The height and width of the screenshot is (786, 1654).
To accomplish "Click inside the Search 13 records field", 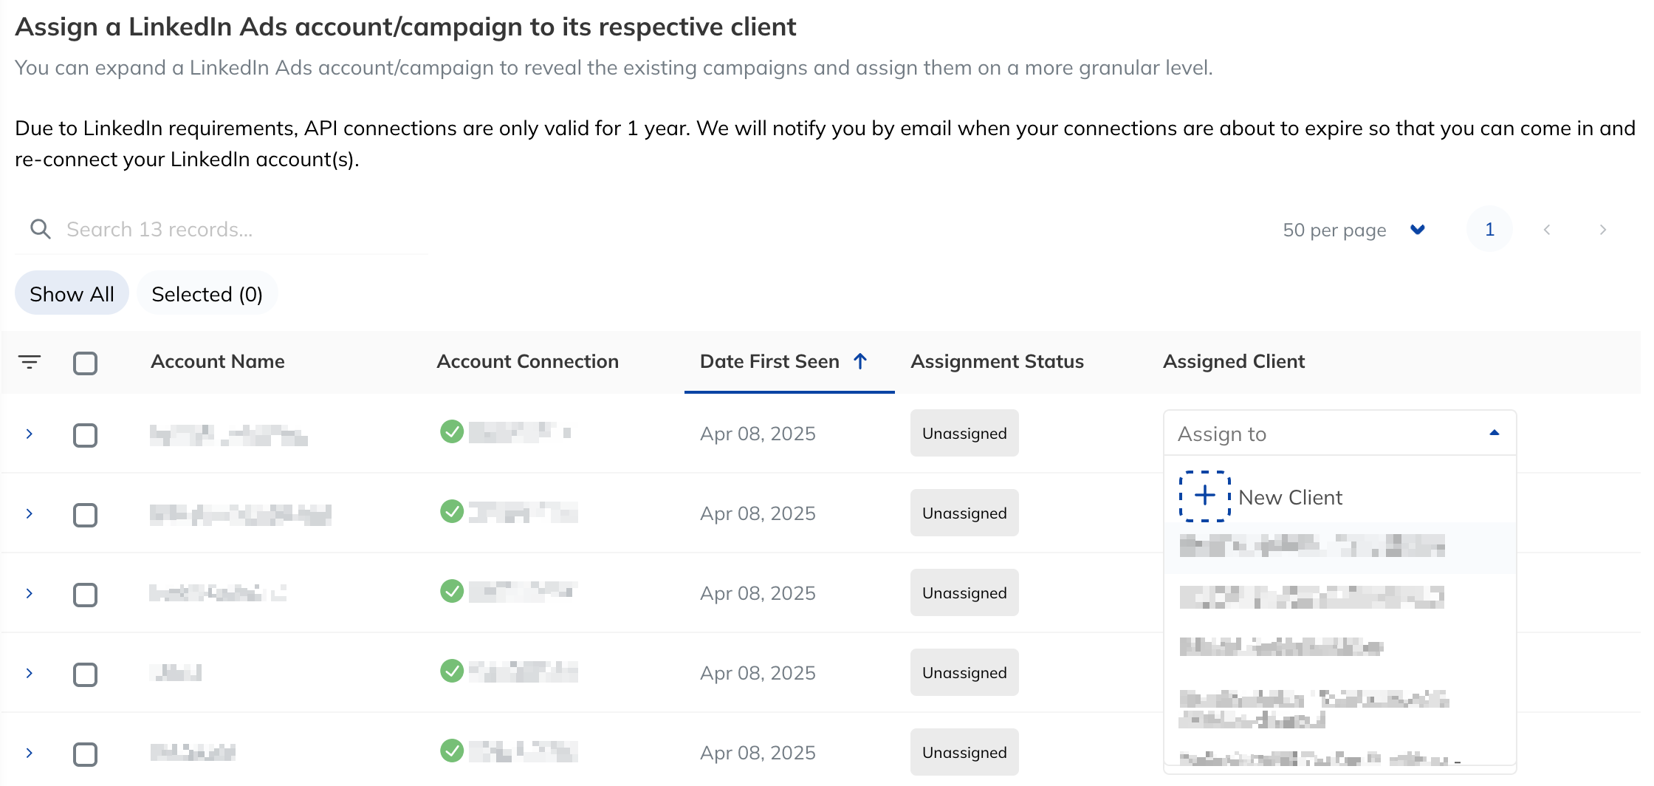I will click(x=222, y=229).
